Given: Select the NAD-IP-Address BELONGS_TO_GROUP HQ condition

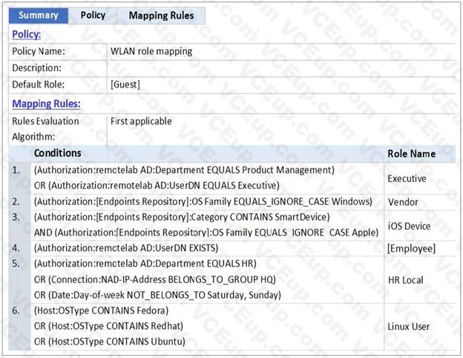Looking at the screenshot, I should [155, 279].
